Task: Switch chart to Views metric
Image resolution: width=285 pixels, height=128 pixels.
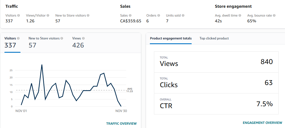Action: (78, 42)
